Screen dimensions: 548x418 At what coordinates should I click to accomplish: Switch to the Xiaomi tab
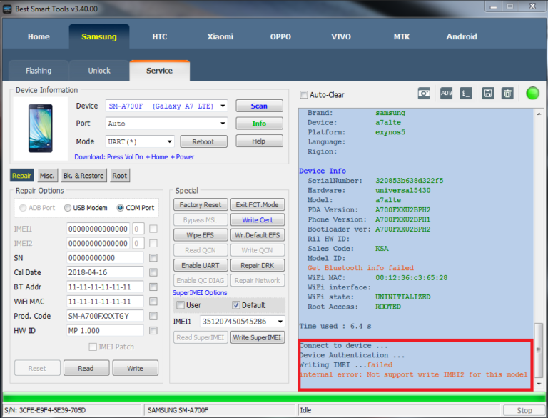coord(220,36)
